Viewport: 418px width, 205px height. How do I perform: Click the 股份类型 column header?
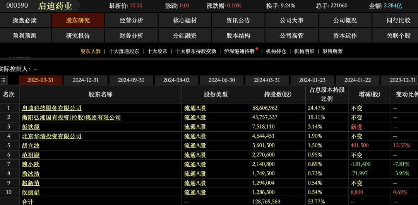[216, 94]
